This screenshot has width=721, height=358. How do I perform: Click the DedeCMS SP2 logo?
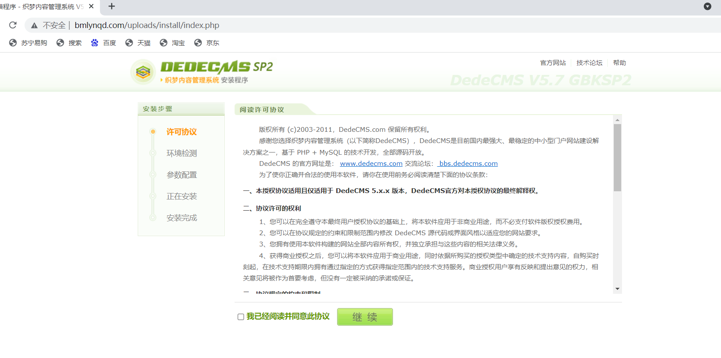click(x=202, y=72)
